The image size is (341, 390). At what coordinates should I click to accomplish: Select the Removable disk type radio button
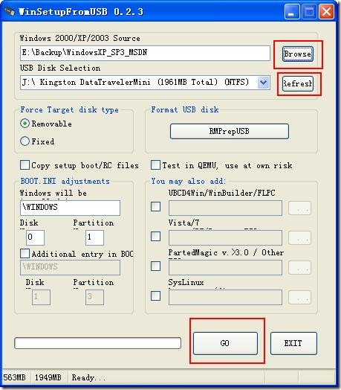point(25,124)
